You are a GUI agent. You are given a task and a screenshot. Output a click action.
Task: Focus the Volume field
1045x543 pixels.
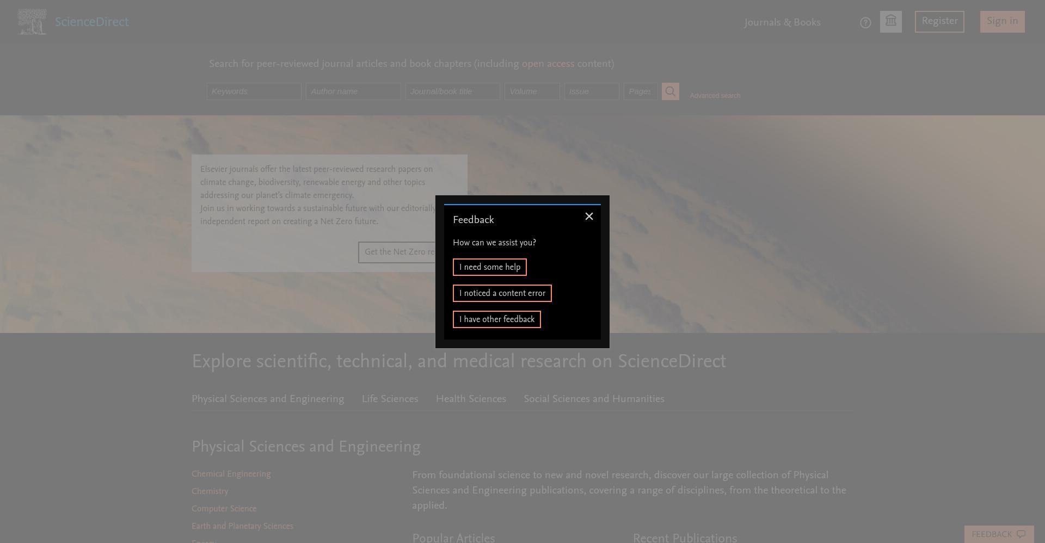(532, 91)
